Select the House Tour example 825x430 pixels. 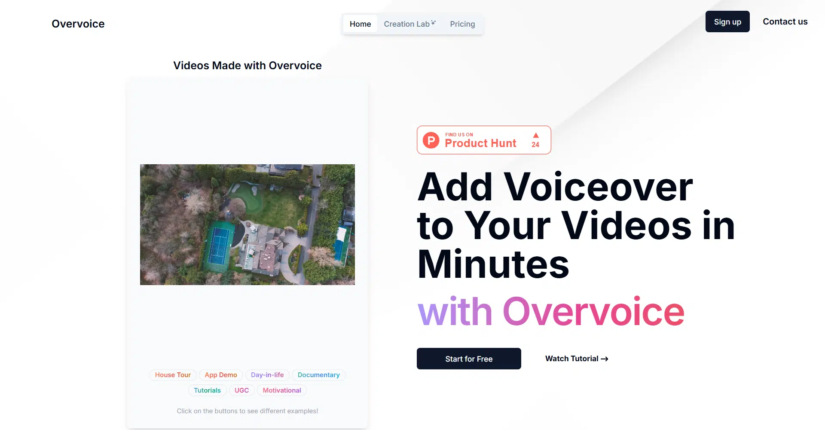(173, 375)
